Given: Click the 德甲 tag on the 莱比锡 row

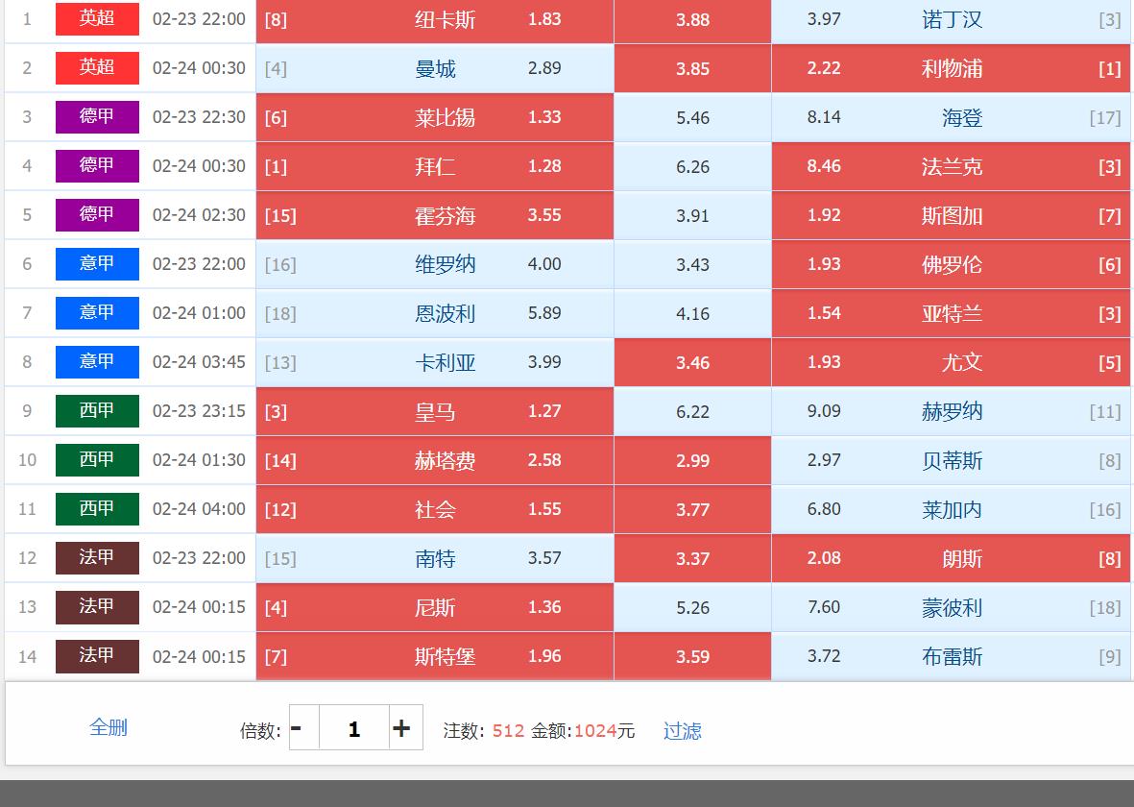Looking at the screenshot, I should pos(97,116).
